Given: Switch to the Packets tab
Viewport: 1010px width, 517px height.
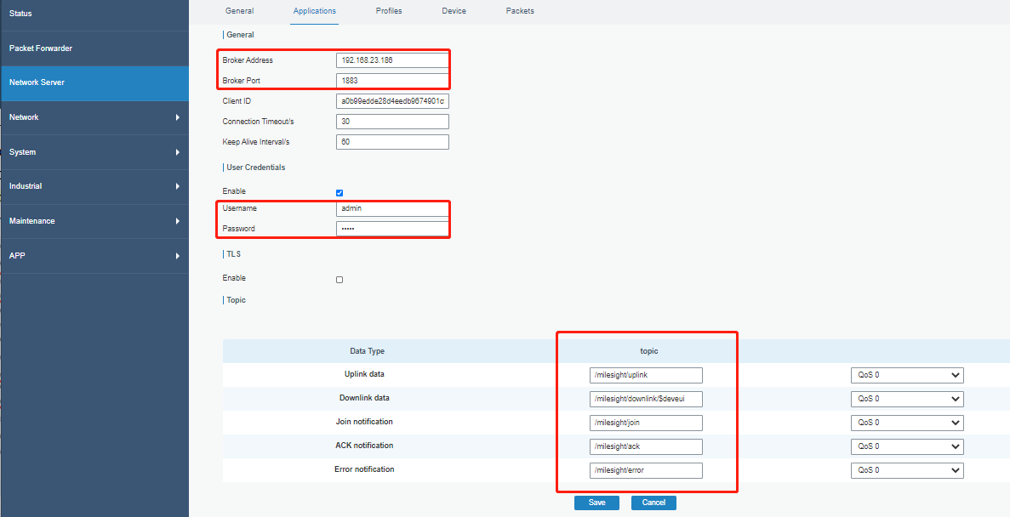Looking at the screenshot, I should point(519,11).
